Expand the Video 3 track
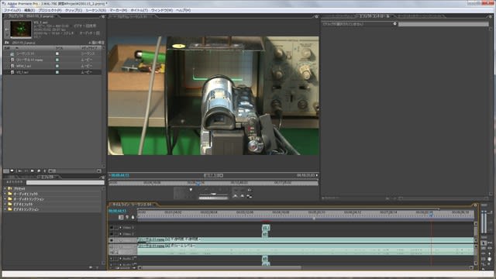 (120, 228)
